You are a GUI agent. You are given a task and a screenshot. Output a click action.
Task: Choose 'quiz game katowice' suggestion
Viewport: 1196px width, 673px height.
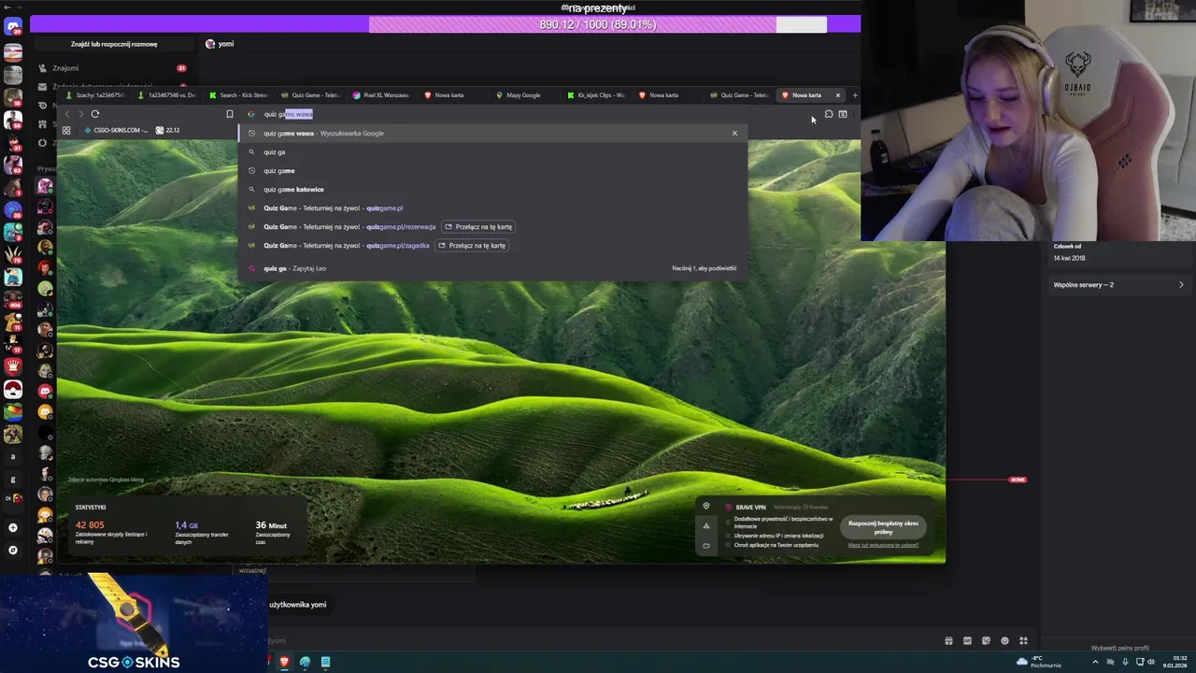point(492,189)
